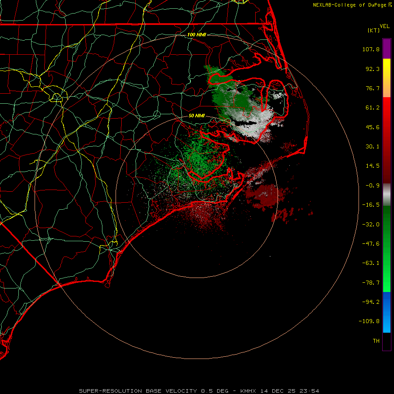Select the 107.8 velocity scale value
This screenshot has width=394, height=394.
point(371,49)
